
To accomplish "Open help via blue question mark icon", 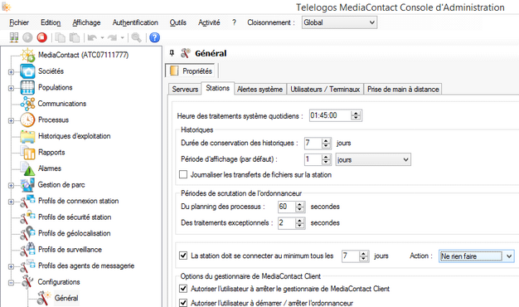I will coord(154,37).
